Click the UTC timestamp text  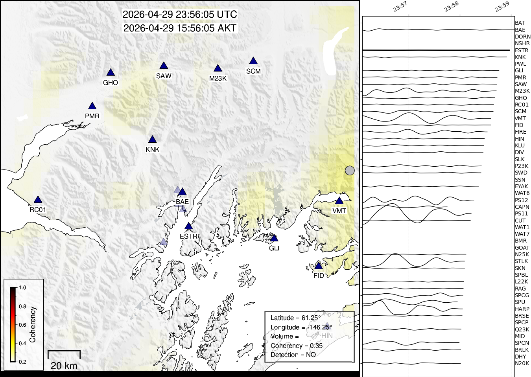pos(180,15)
